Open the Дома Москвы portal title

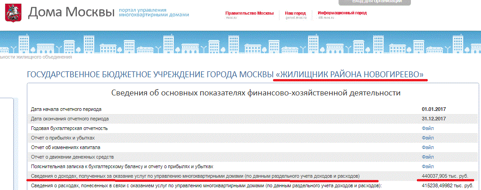[x=71, y=12]
